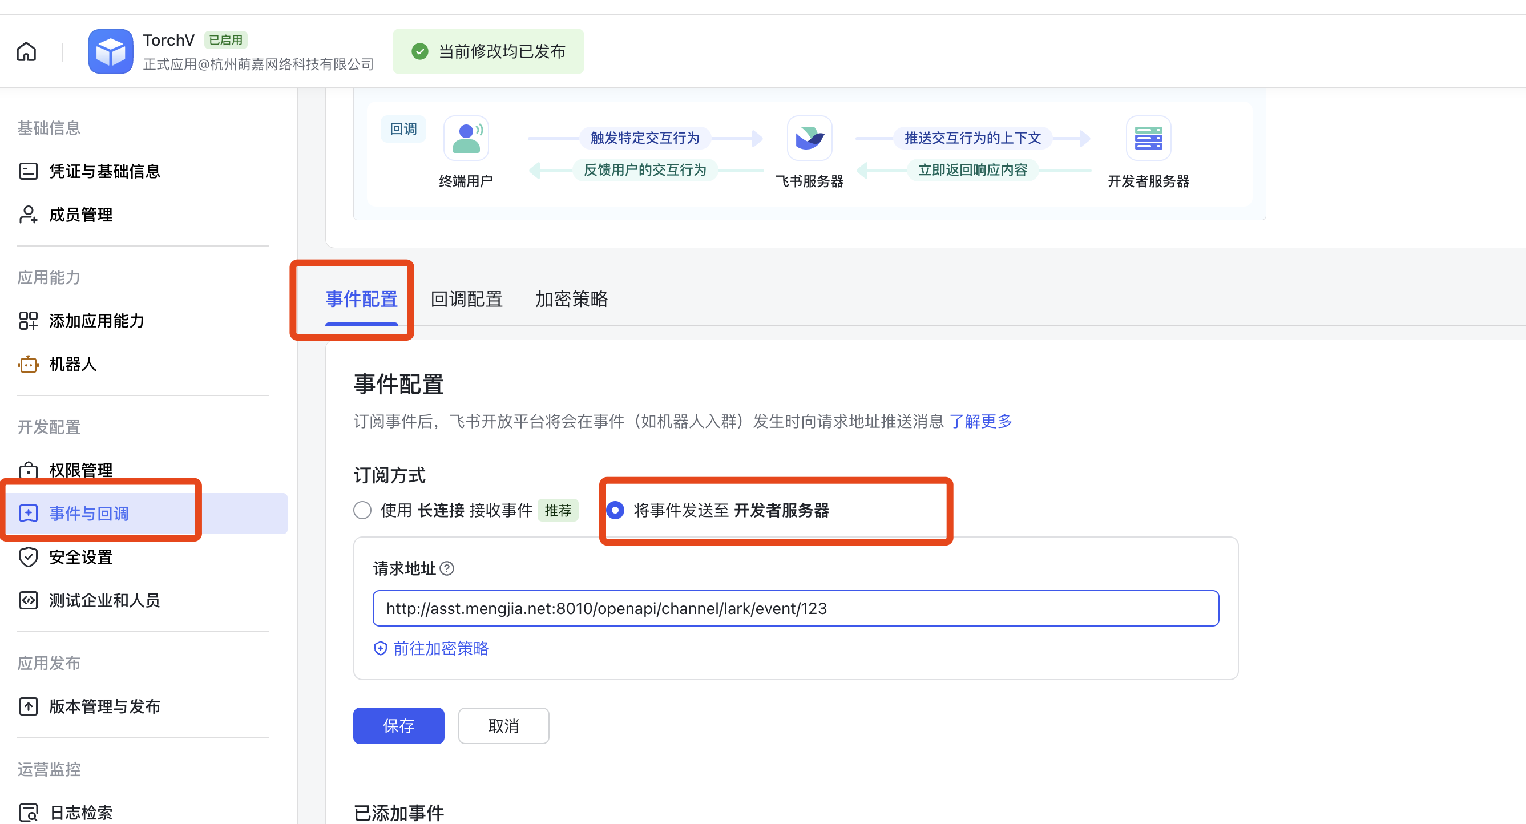Click the 取消 button

pyautogui.click(x=503, y=726)
